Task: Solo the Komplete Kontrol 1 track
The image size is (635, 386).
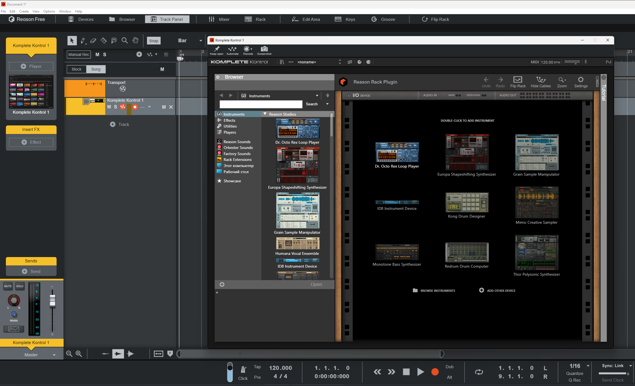Action: (x=116, y=107)
